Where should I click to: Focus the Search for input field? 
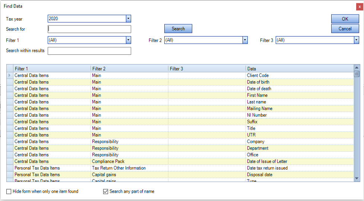(x=89, y=29)
